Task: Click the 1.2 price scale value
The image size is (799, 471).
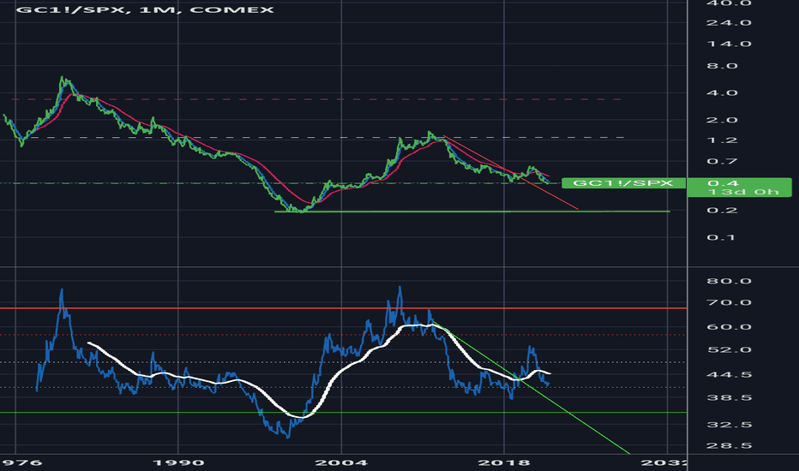Action: (722, 140)
